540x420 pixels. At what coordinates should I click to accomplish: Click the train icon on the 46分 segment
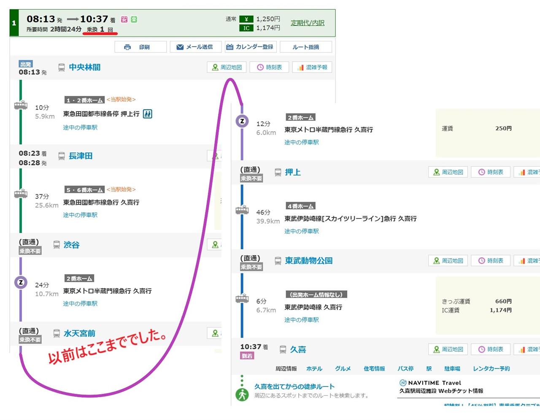point(242,210)
